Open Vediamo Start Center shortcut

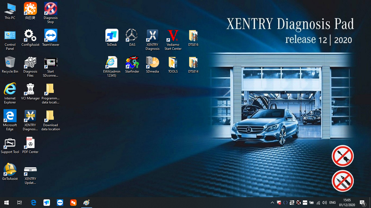(x=173, y=40)
